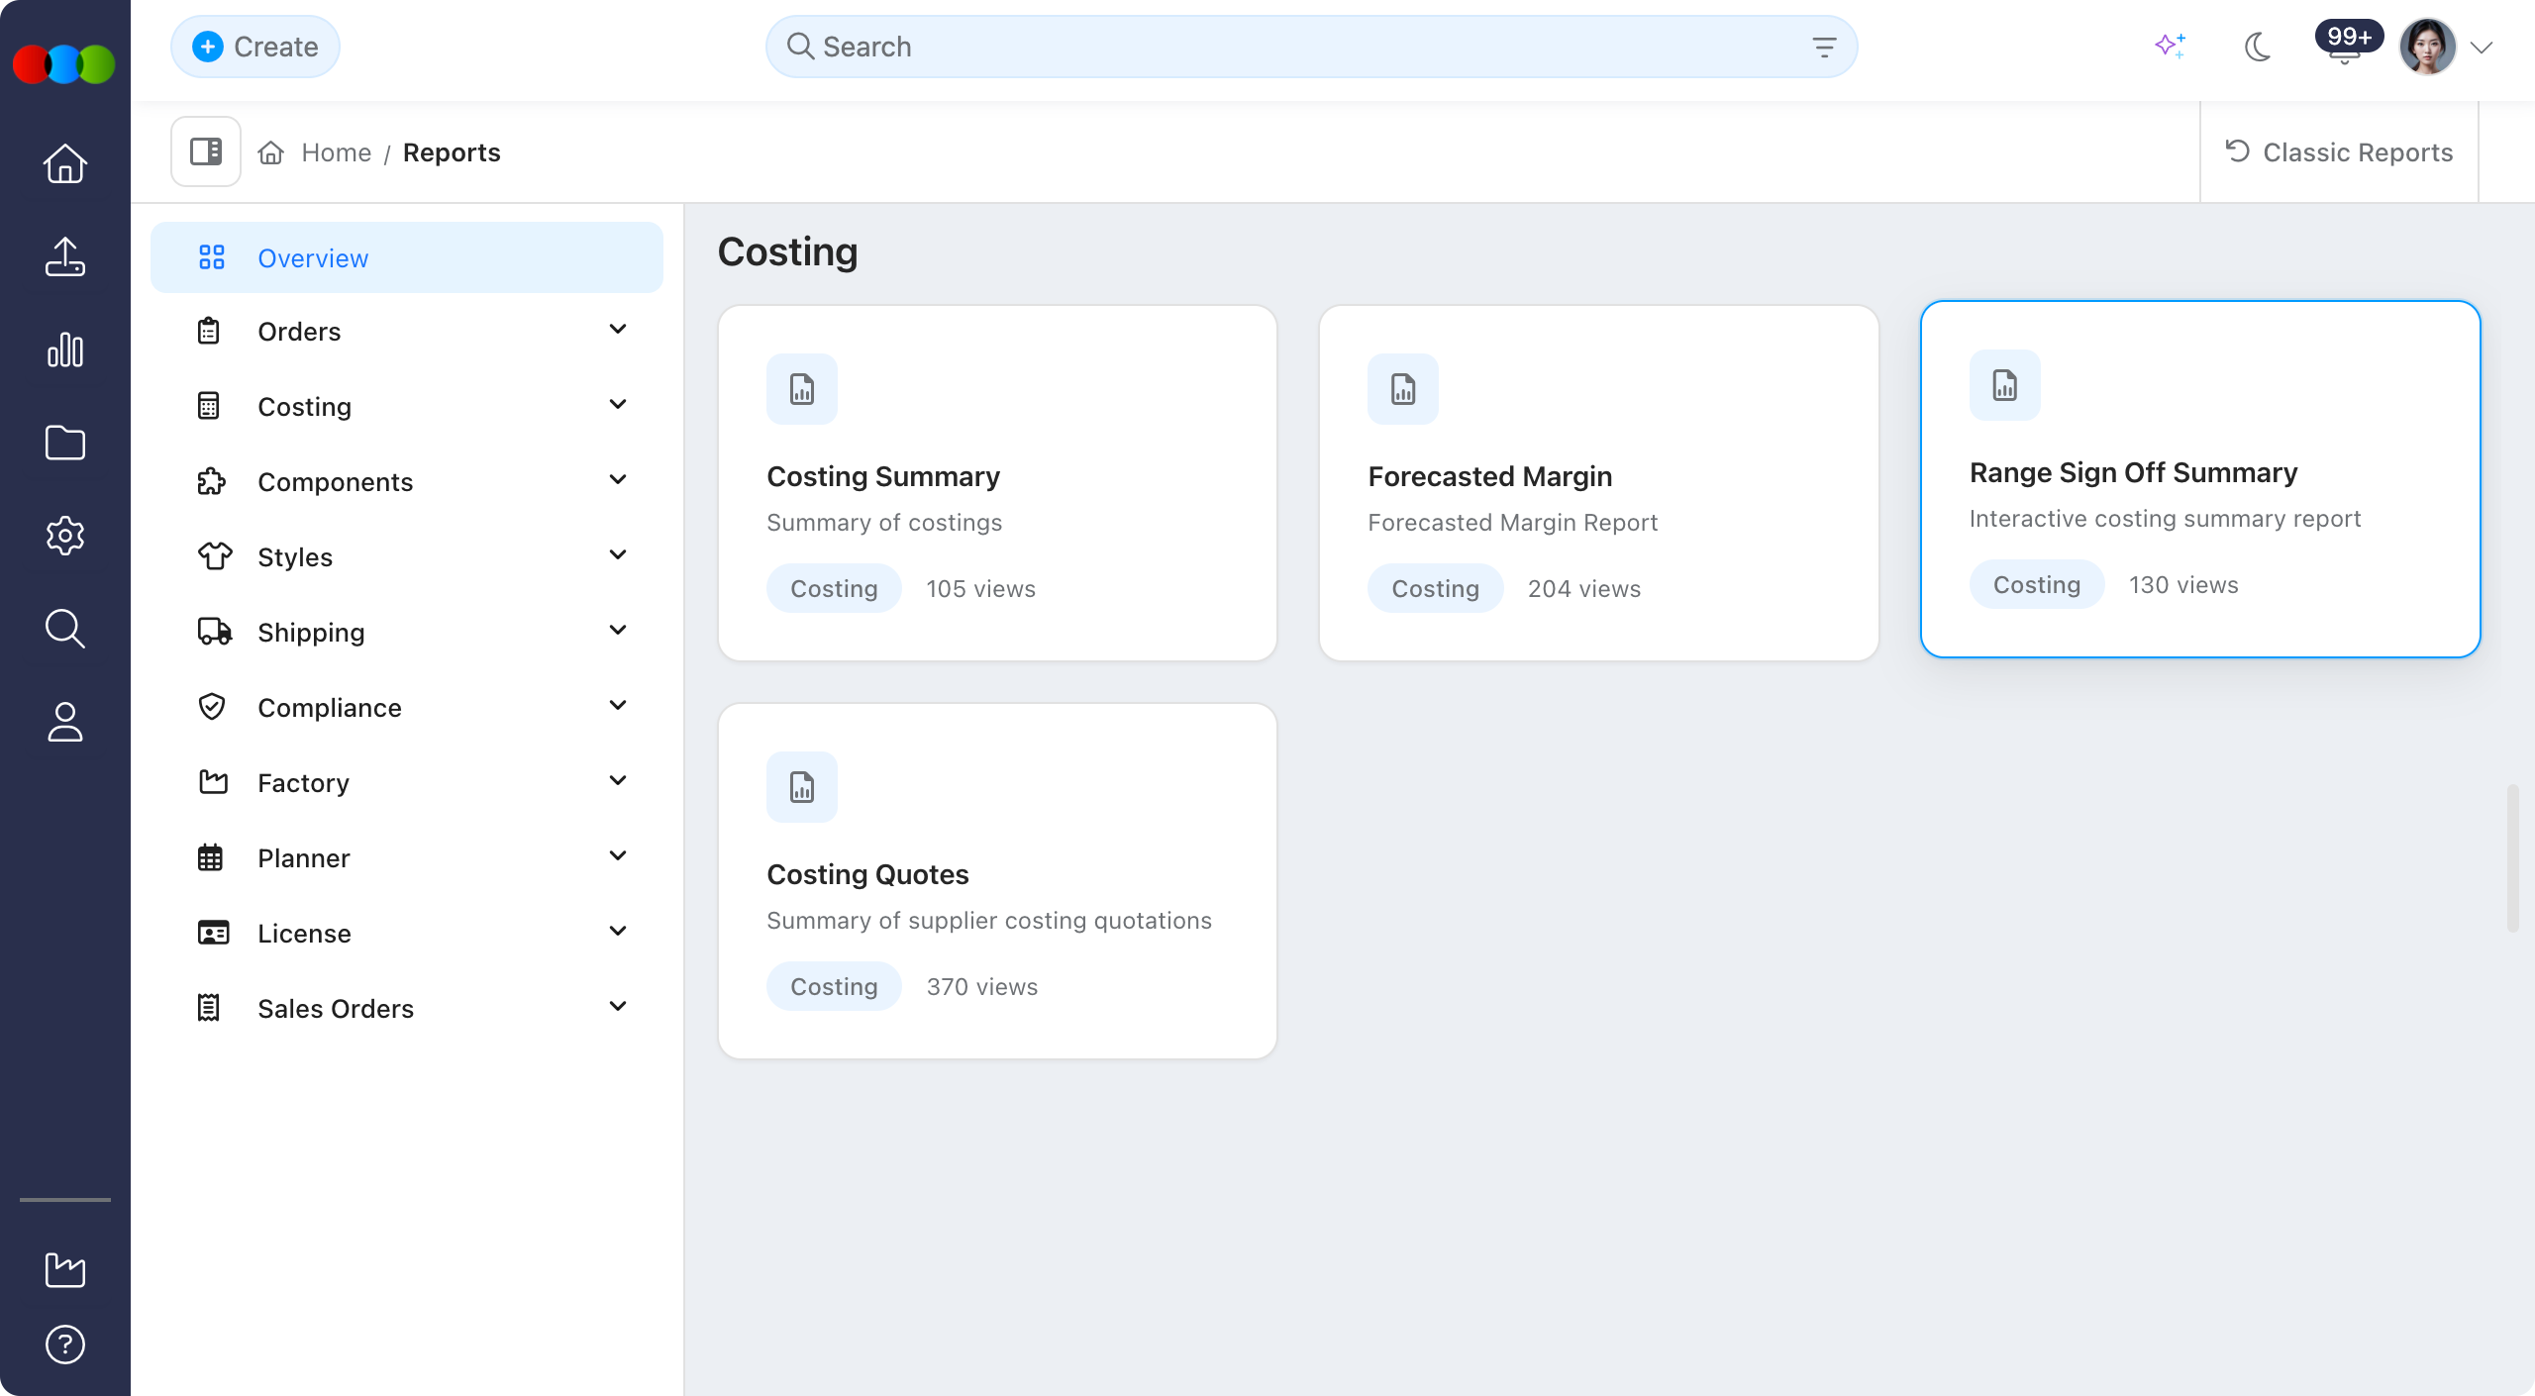The width and height of the screenshot is (2535, 1396).
Task: Click the Sales Orders receipt icon
Action: [208, 1008]
